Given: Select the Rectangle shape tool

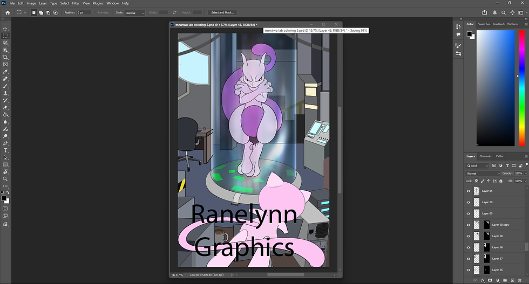Looking at the screenshot, I should tap(5, 165).
